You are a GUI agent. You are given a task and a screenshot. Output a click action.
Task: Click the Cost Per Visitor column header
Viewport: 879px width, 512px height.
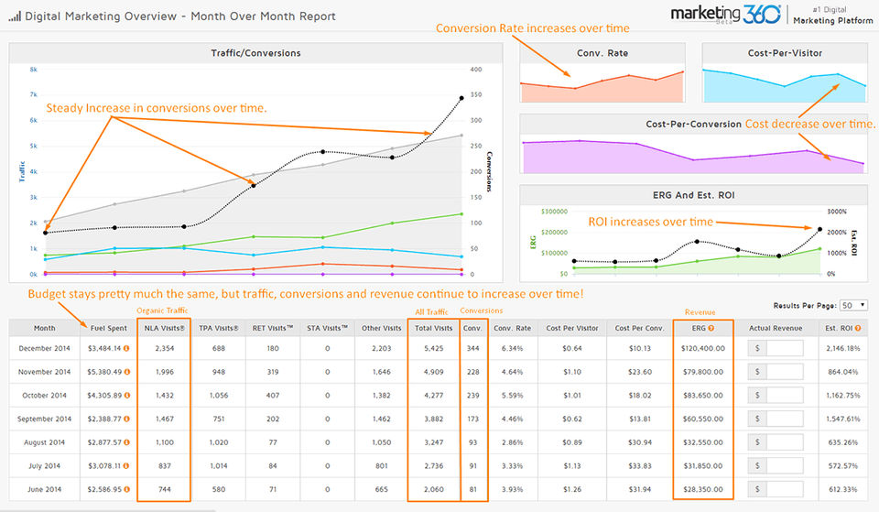(571, 328)
